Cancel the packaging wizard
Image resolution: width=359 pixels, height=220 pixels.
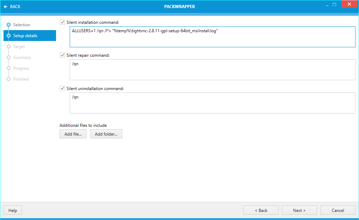point(338,210)
